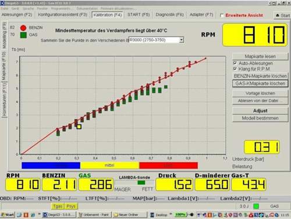Click the Tgas status bar label
Viewport: 291px width, 219px height.
(x=58, y=206)
